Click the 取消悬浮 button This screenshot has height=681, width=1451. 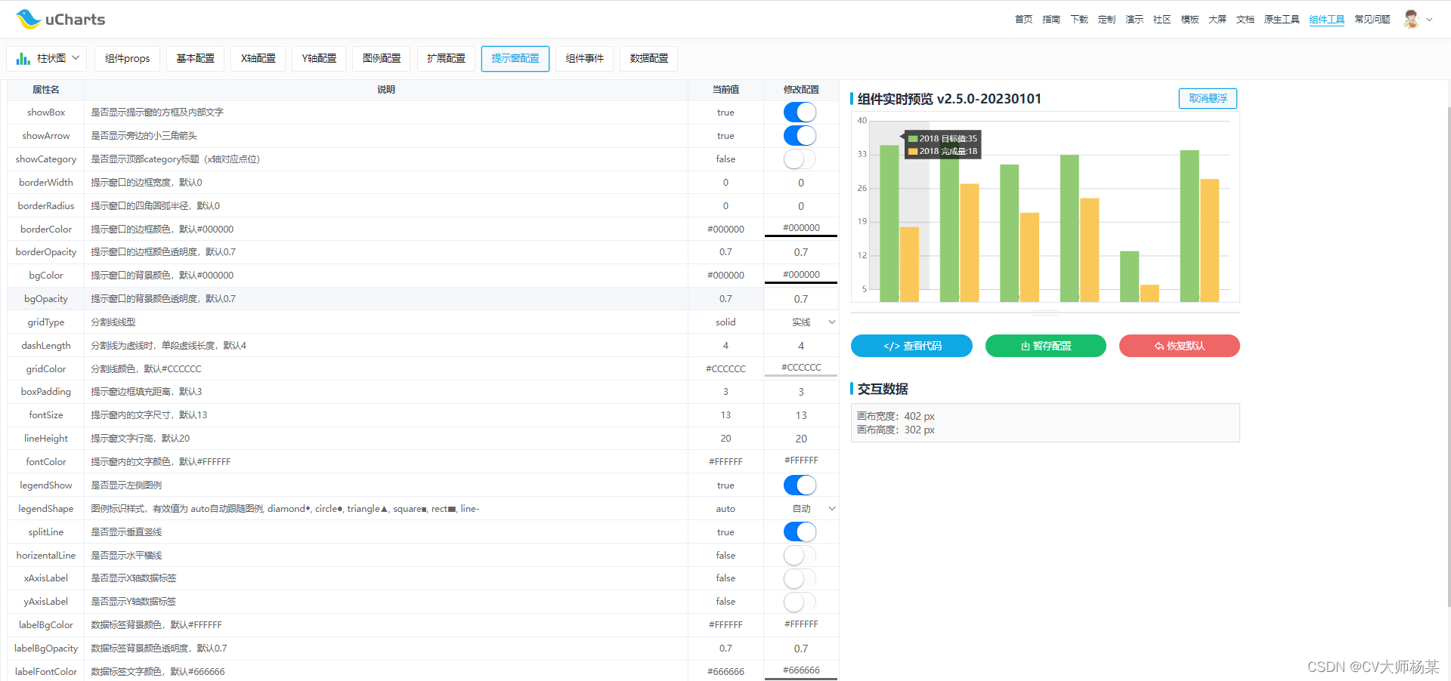tap(1207, 98)
